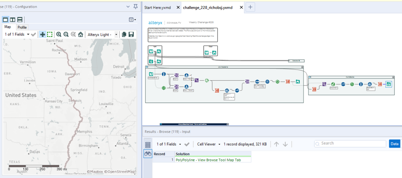402x178 pixels.
Task: Select the bottom Browse tool in Input container
Action: (159, 61)
